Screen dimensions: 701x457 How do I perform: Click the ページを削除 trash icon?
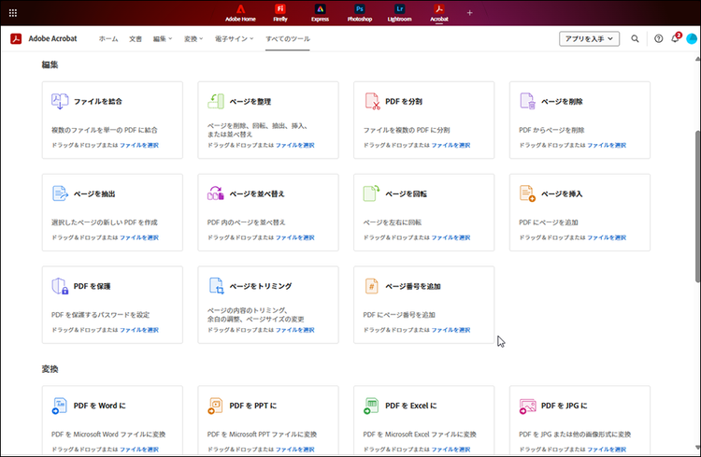(527, 101)
